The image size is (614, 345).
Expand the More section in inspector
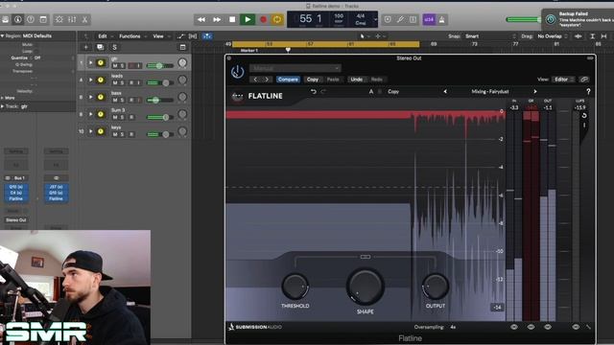click(2, 98)
